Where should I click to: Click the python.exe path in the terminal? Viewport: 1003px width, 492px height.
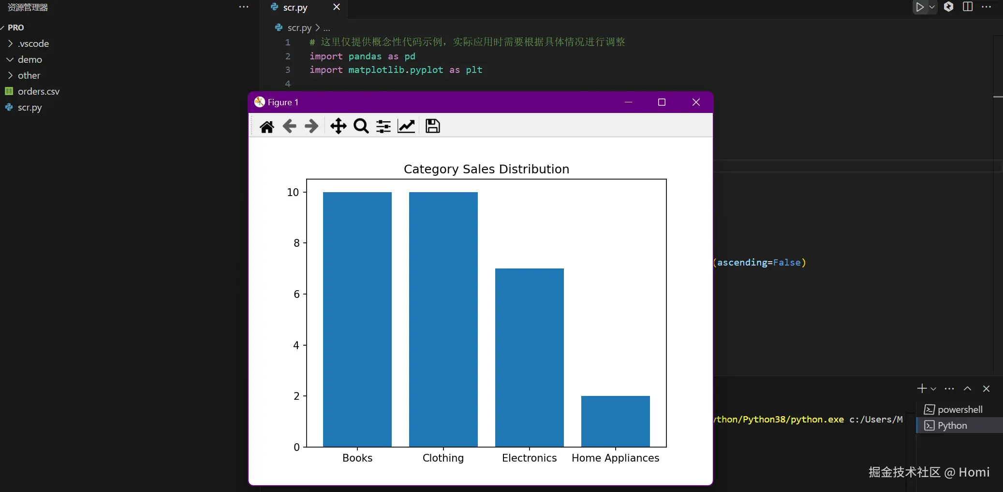tap(779, 420)
